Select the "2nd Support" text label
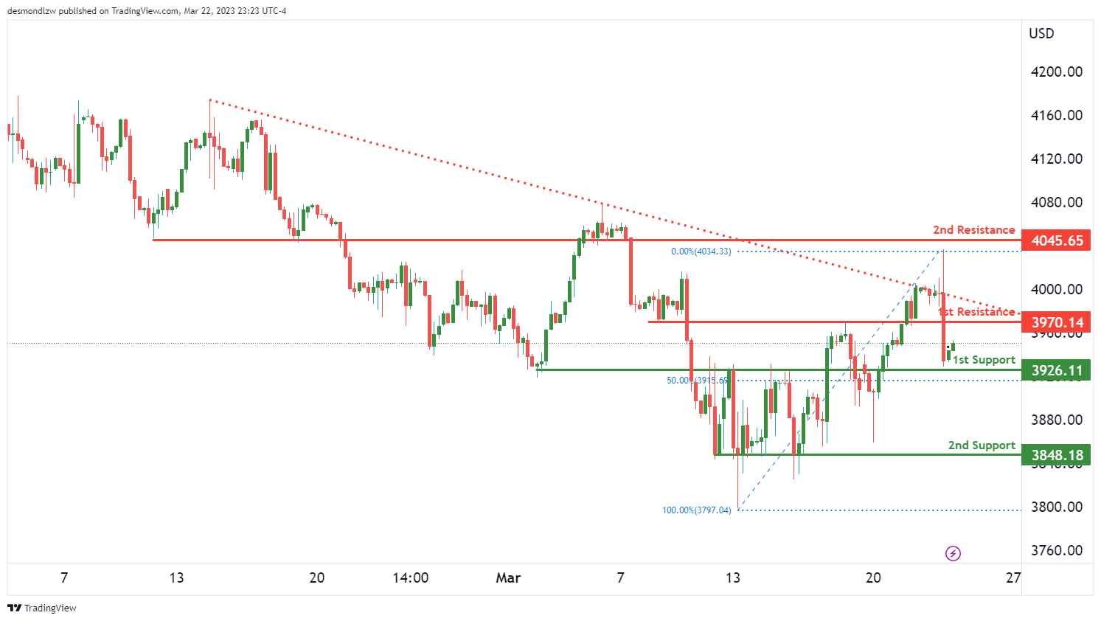Viewport: 1101px width, 621px height. pos(982,445)
